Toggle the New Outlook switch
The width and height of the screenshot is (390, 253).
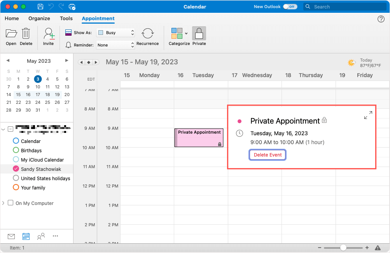point(290,7)
